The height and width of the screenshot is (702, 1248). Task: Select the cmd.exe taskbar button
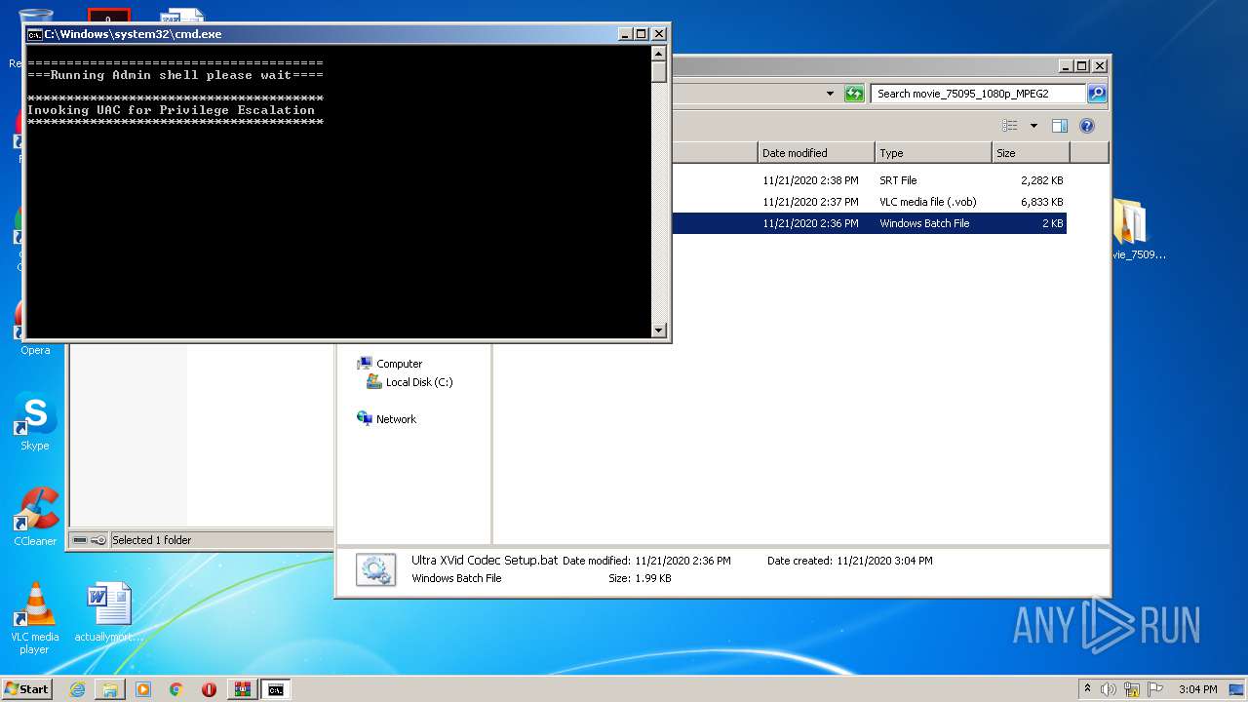[276, 689]
